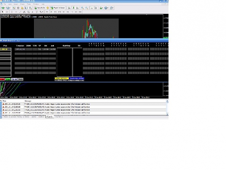
Task: Select the equidistant channel tool
Action: [x=24, y=12]
